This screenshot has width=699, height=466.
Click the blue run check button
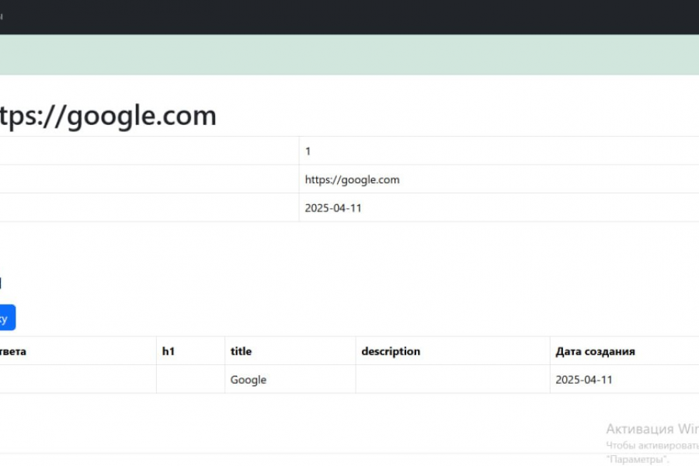6,318
